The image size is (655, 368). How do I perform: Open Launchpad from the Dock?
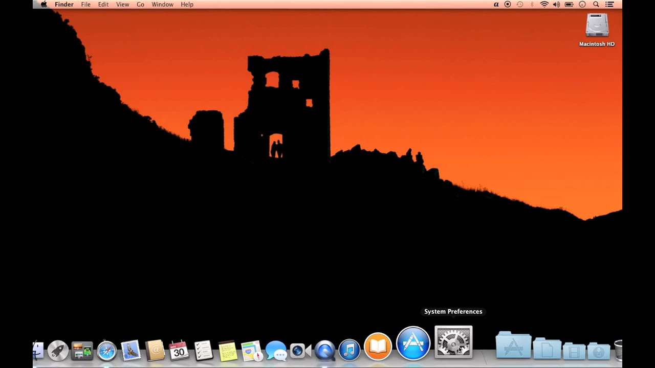click(x=58, y=351)
